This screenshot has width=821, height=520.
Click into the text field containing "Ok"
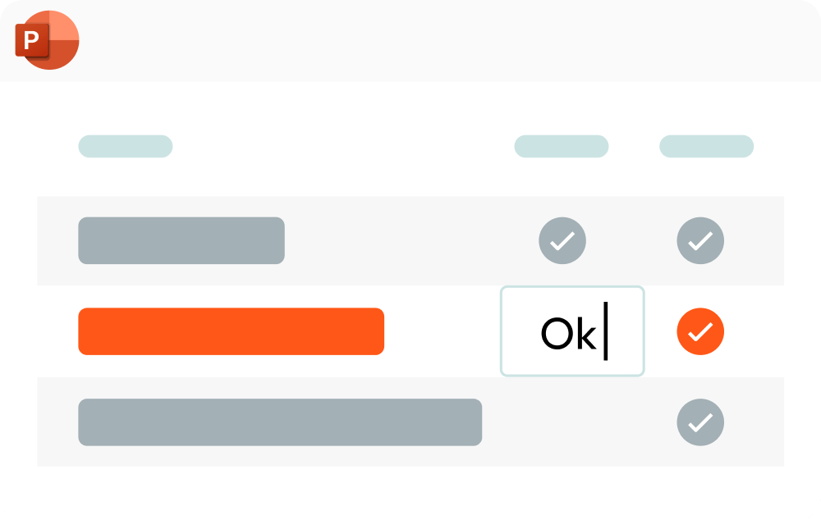[572, 331]
